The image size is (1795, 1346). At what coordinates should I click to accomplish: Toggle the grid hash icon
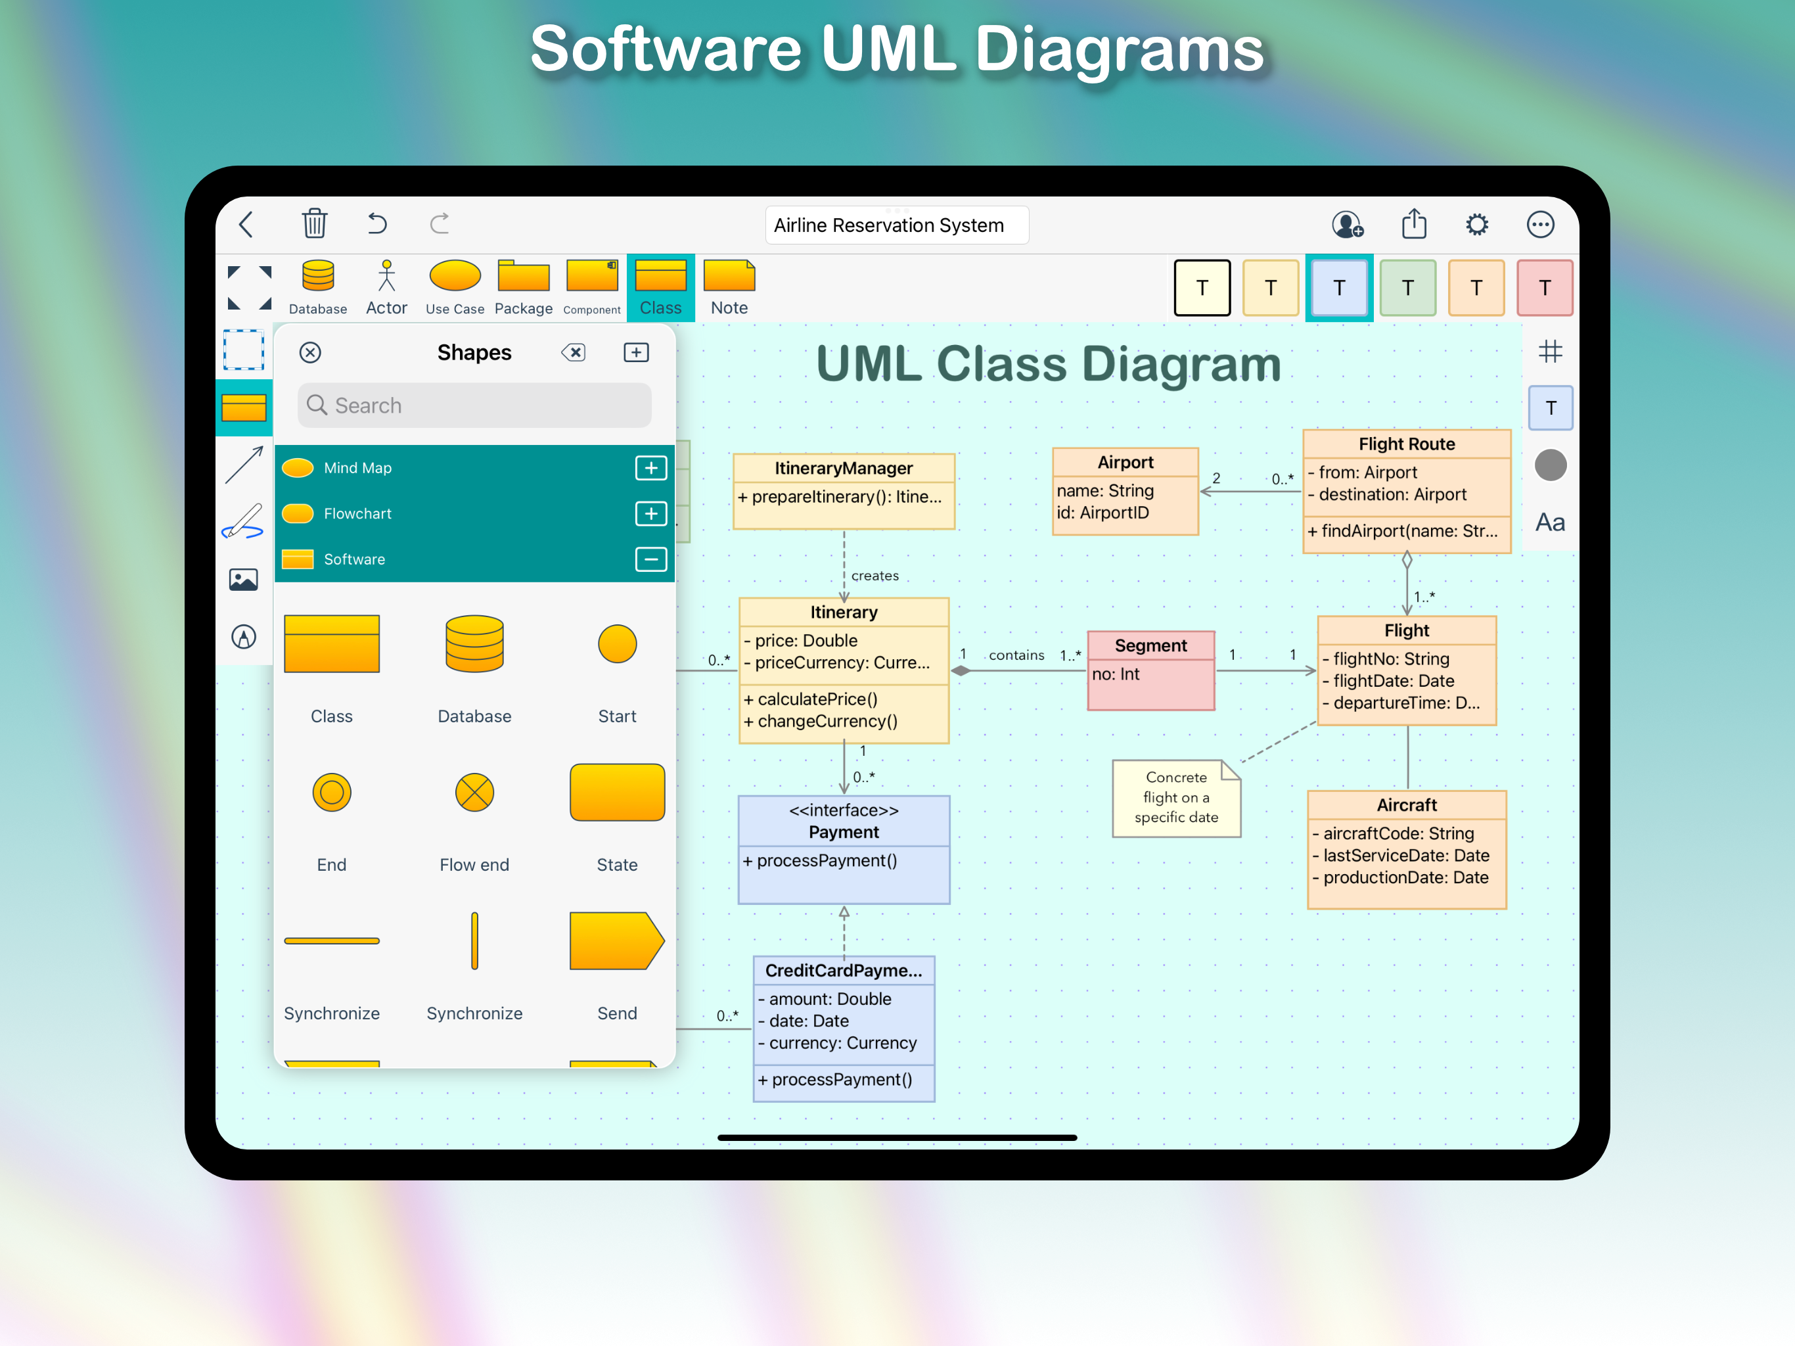[1550, 351]
